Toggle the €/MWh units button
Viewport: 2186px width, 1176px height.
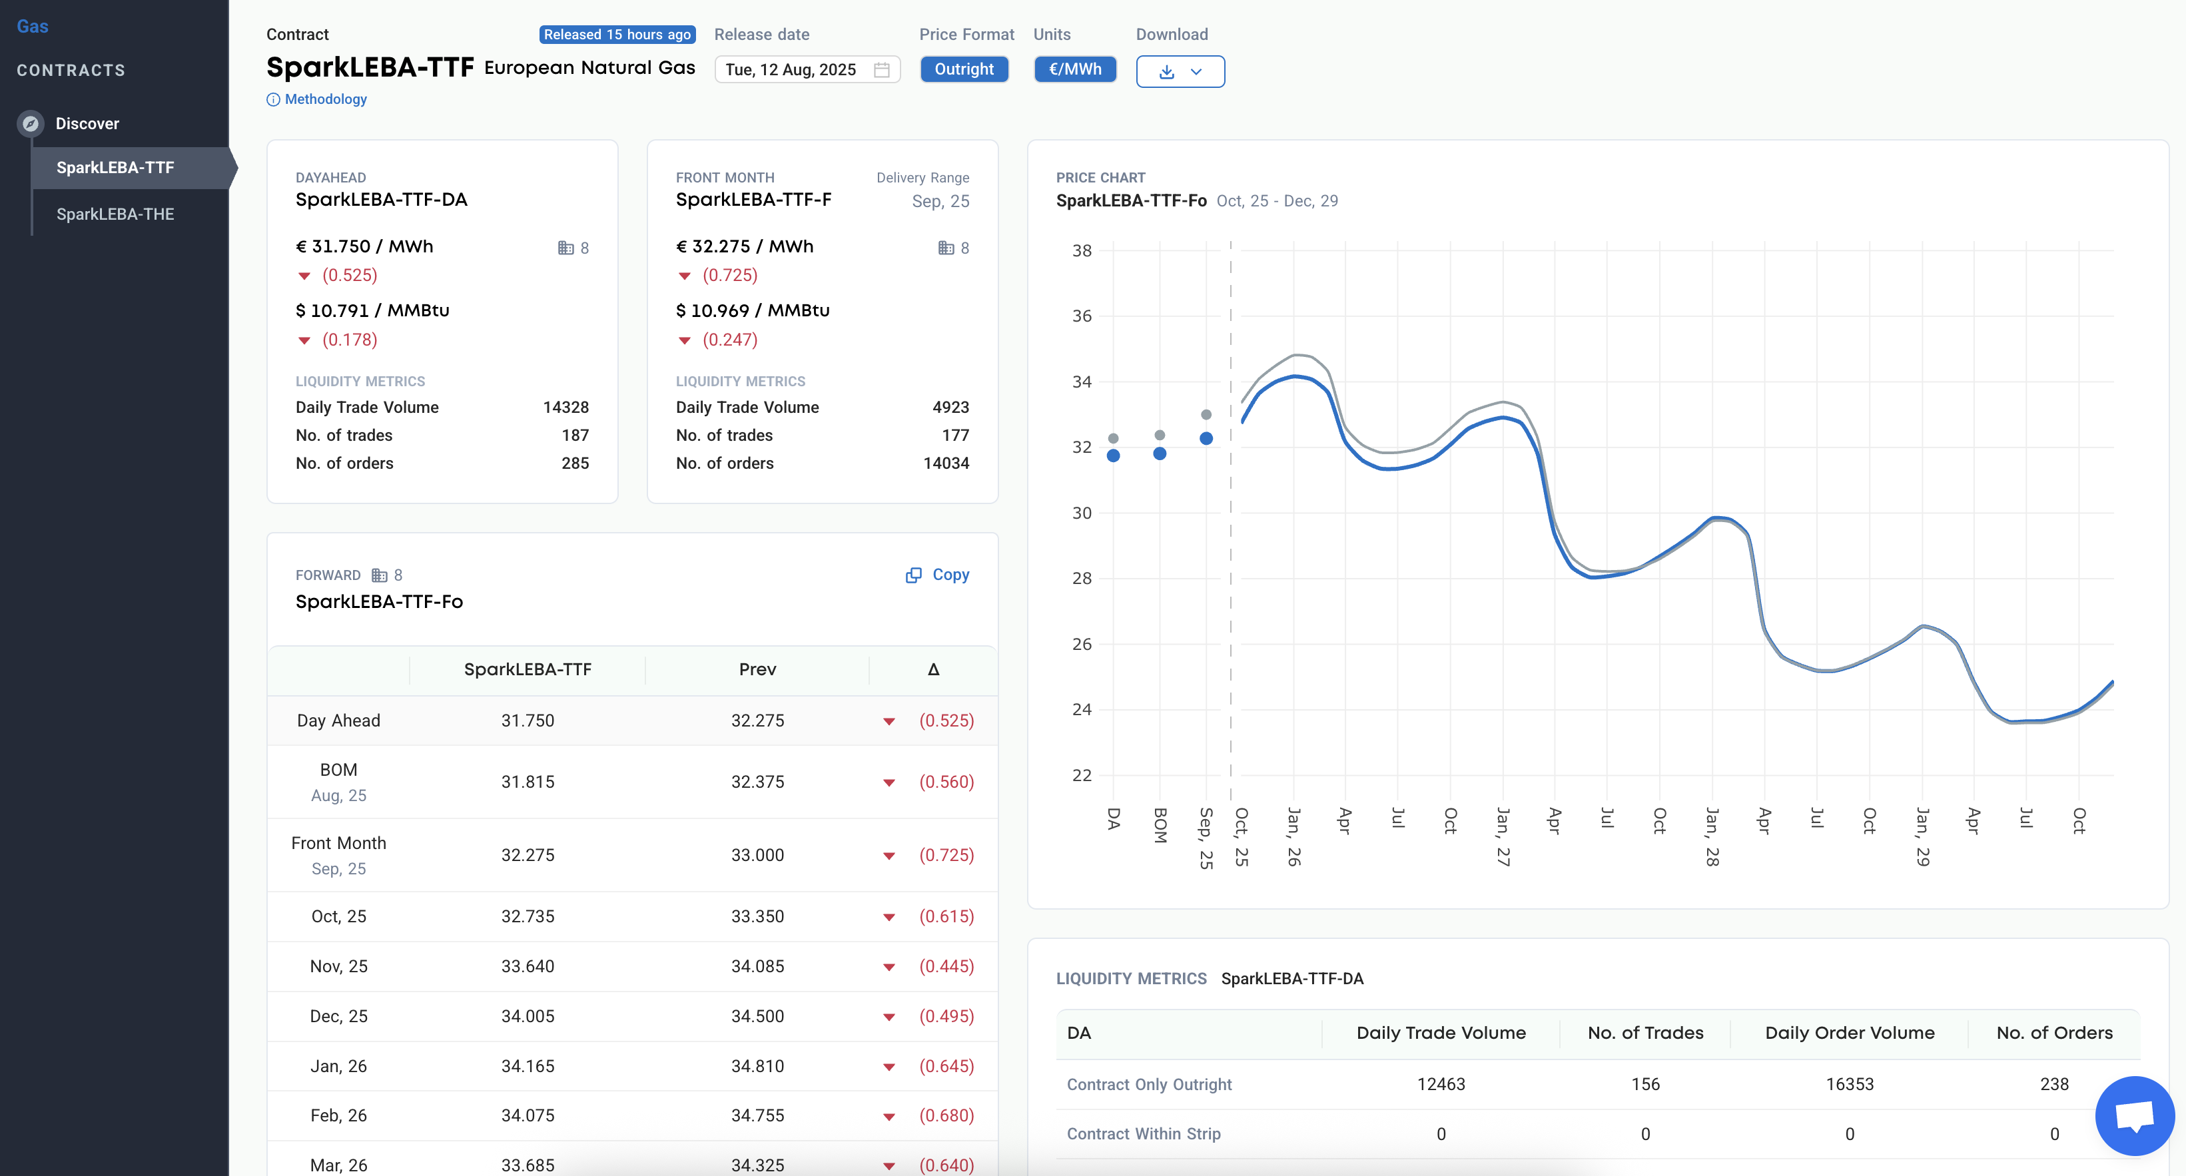point(1074,69)
